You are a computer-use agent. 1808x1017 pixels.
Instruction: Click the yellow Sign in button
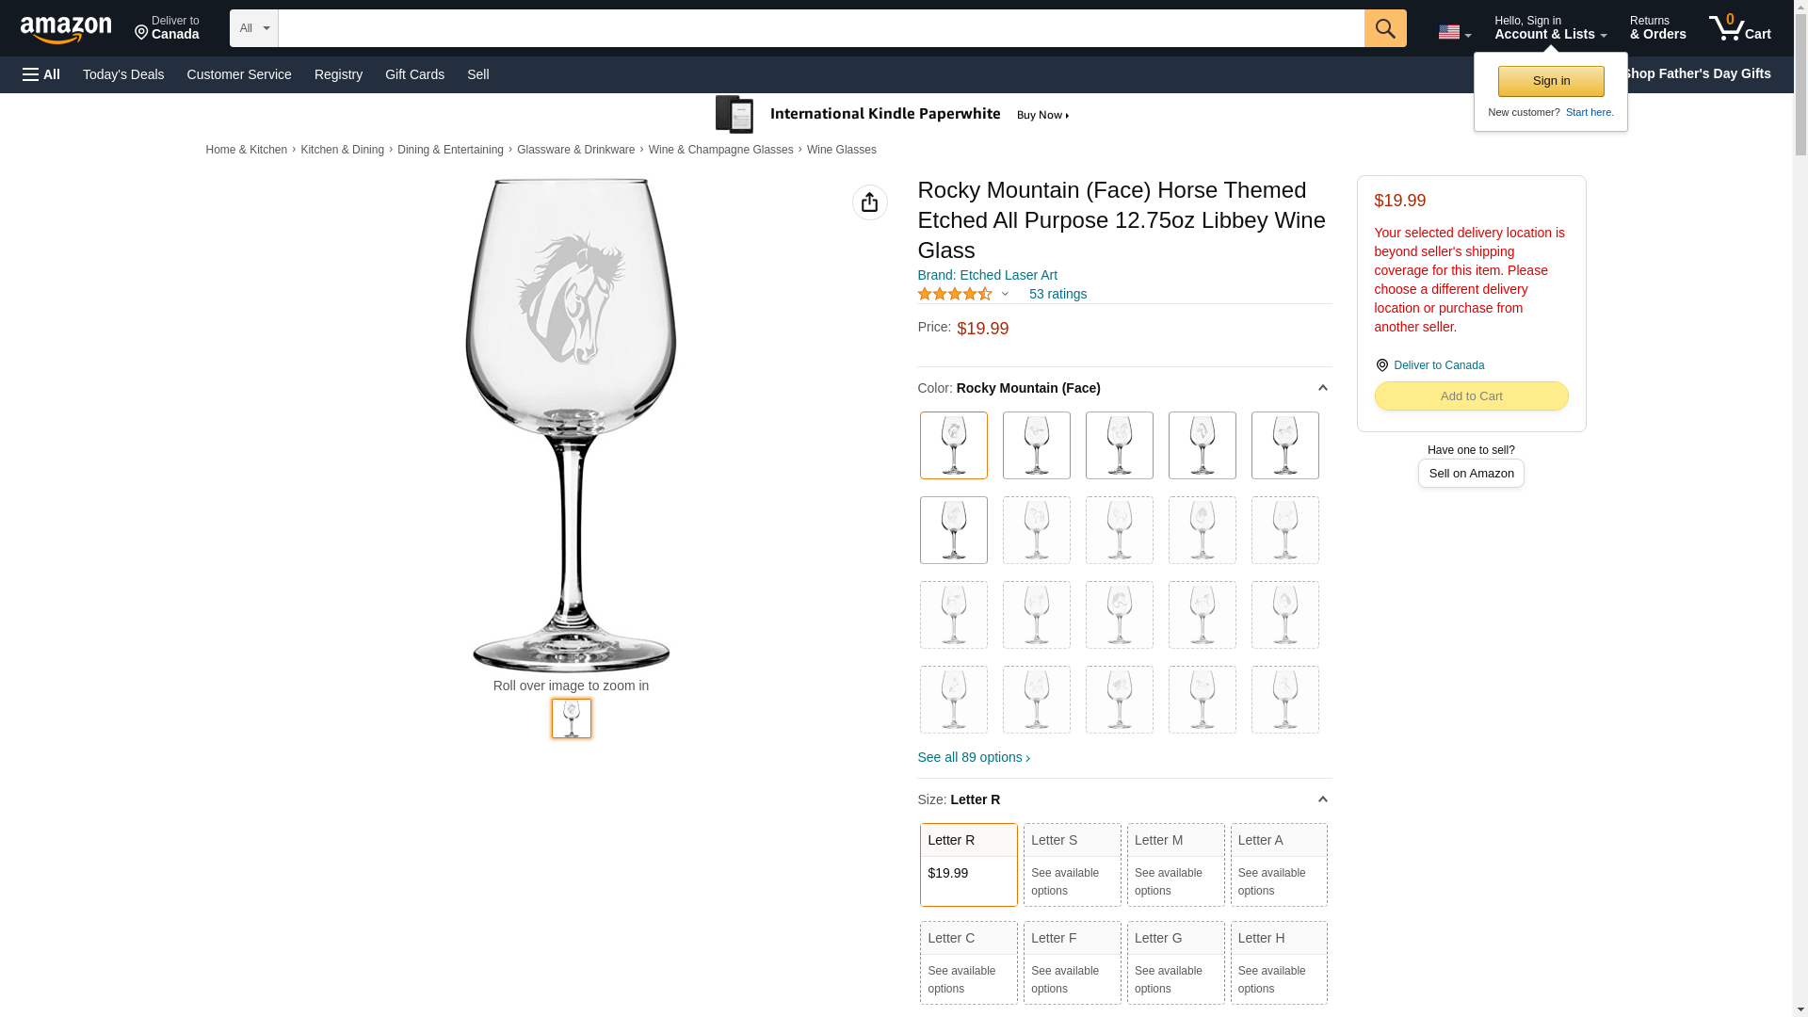pyautogui.click(x=1551, y=81)
